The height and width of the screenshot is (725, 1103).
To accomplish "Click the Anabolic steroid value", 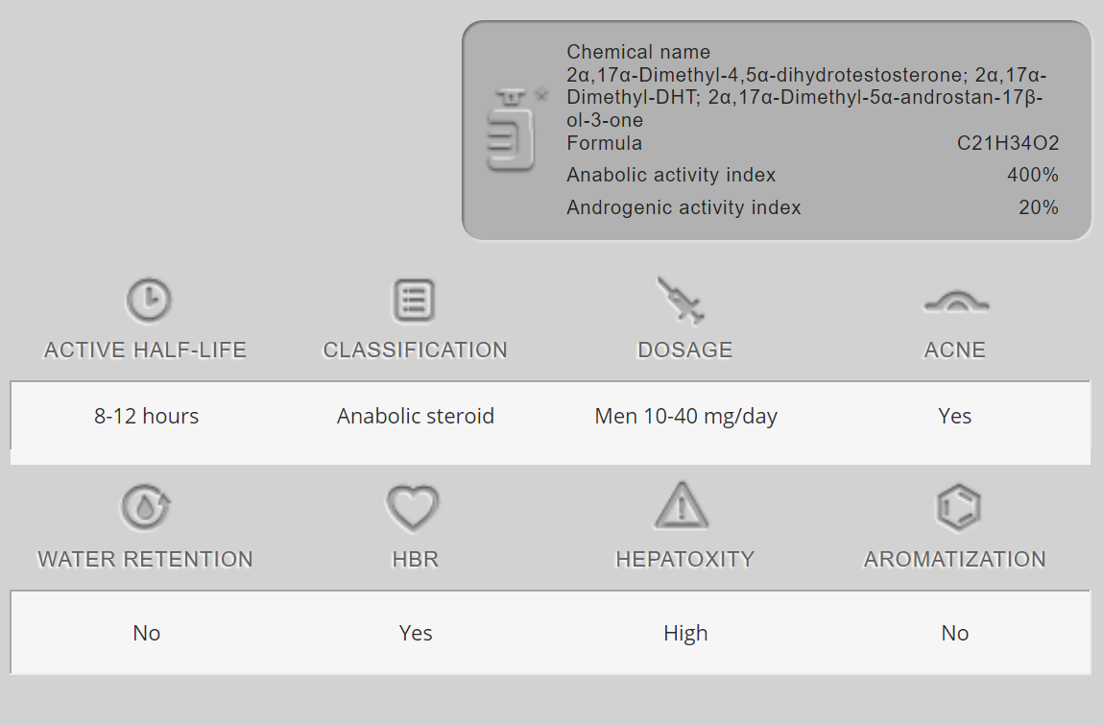I will pyautogui.click(x=416, y=417).
